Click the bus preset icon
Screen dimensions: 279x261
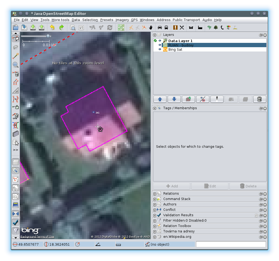coord(166,28)
